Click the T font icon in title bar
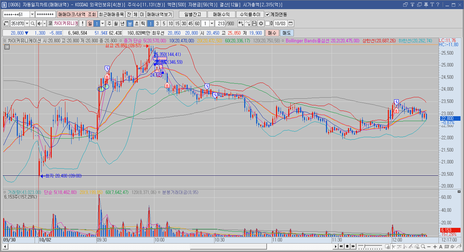464x252 pixels. point(432,5)
